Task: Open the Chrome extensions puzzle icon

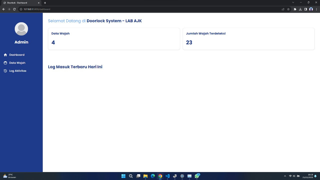Action: click(295, 9)
